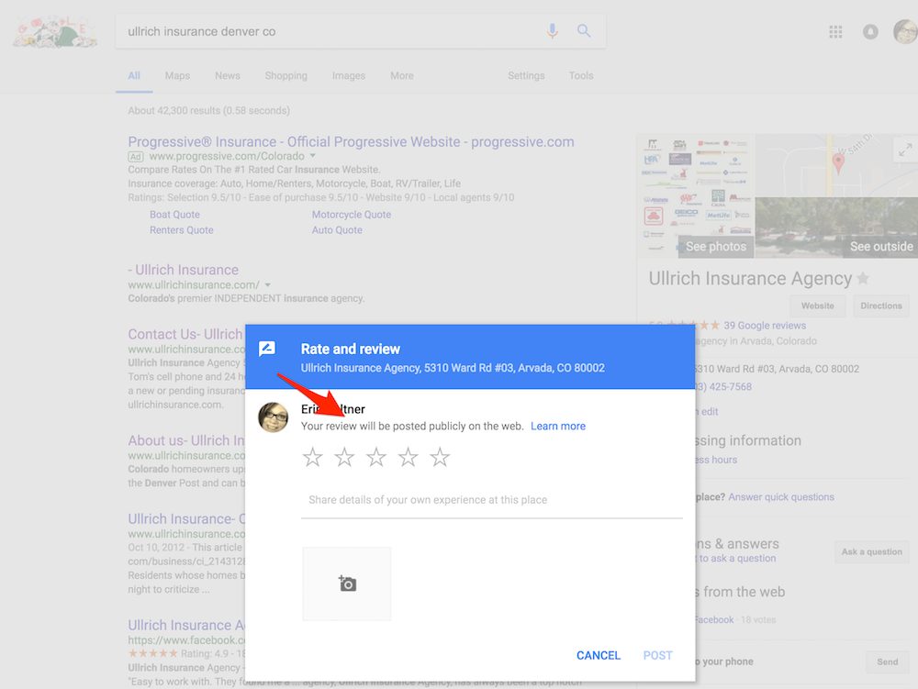Open the Boat Quote sitelink
This screenshot has height=689, width=918.
point(174,215)
